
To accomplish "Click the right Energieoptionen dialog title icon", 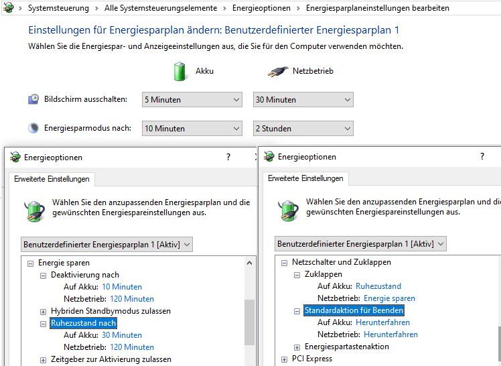I will tap(269, 156).
